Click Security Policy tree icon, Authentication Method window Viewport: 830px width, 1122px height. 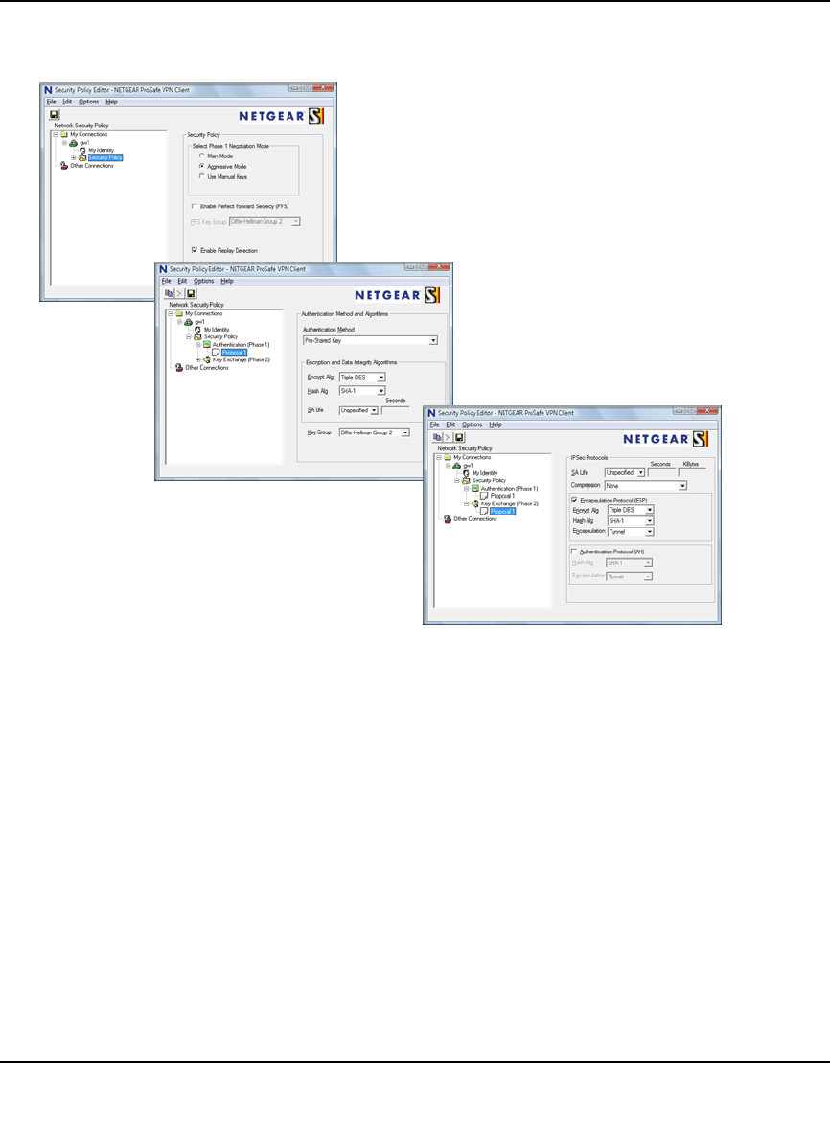(198, 336)
